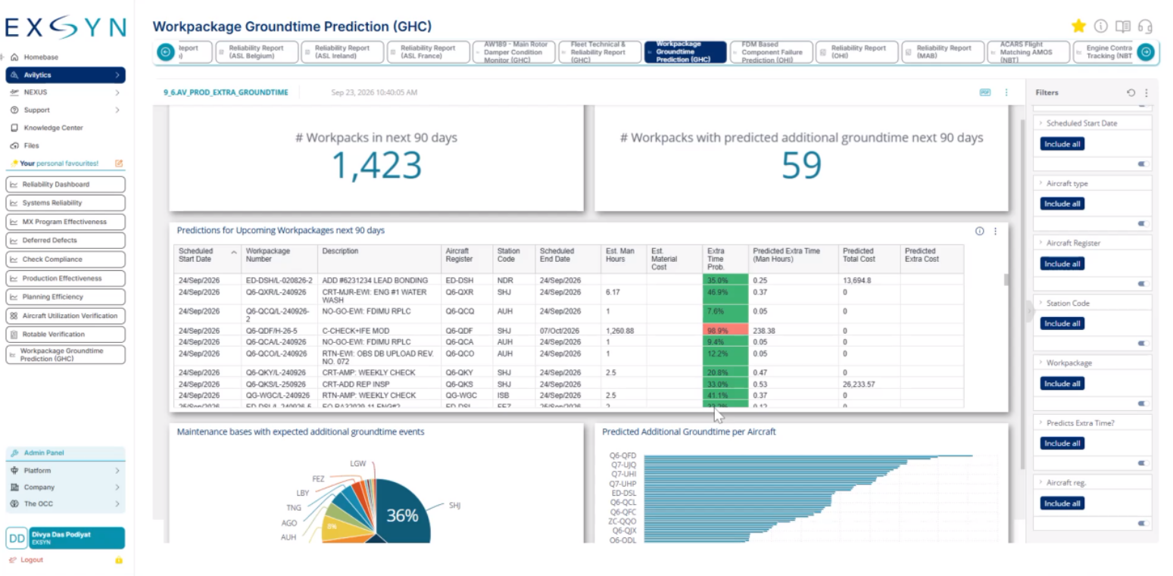Open Reliability Dashboard favourite
Viewport: 1173px width, 576px height.
(65, 185)
